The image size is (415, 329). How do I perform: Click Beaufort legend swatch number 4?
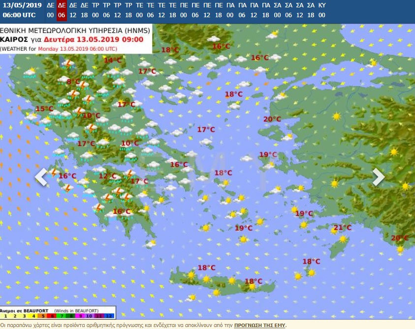(x=33, y=316)
